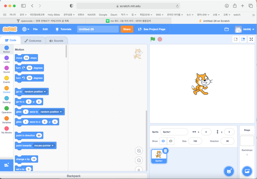257x179 pixels.
Task: Select the Sound category circle
Action: 7,68
